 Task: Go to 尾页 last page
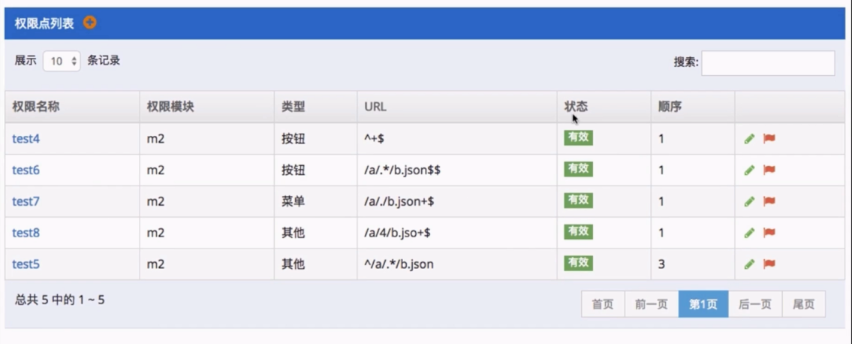(804, 304)
